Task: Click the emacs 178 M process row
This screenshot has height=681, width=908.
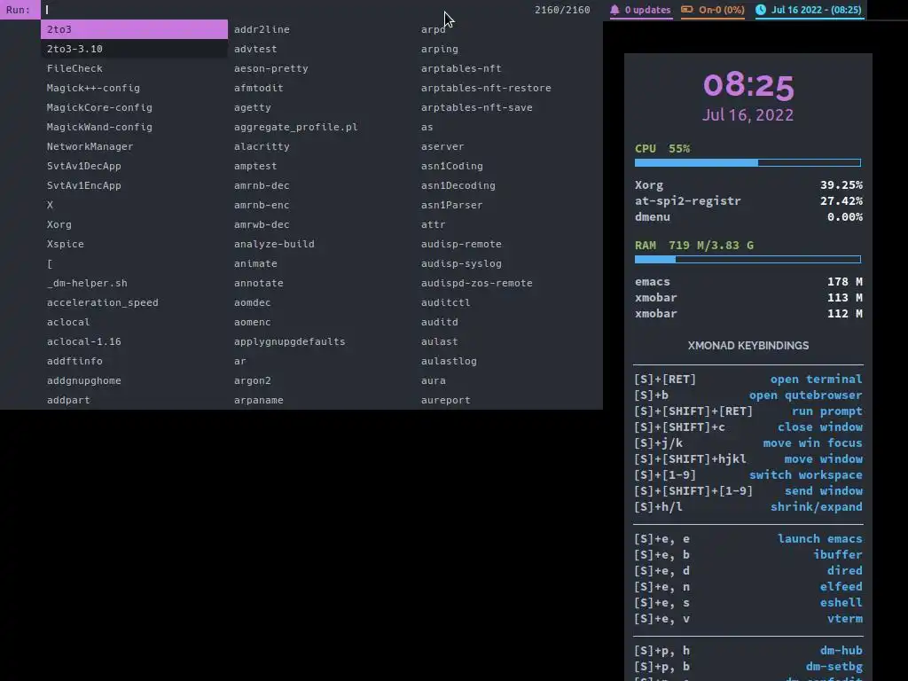Action: 748,282
